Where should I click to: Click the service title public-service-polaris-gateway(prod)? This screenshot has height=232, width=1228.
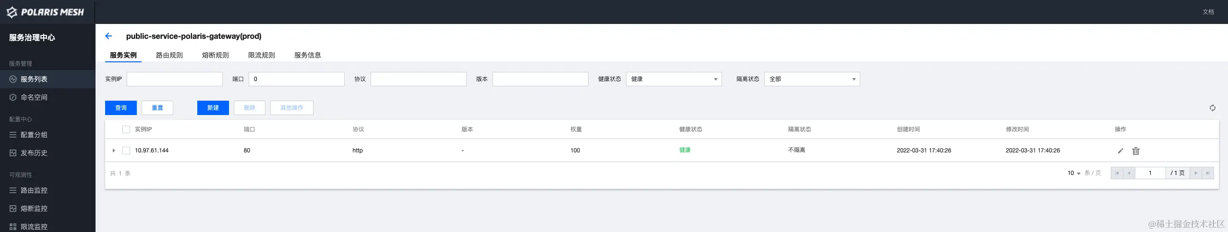(194, 36)
